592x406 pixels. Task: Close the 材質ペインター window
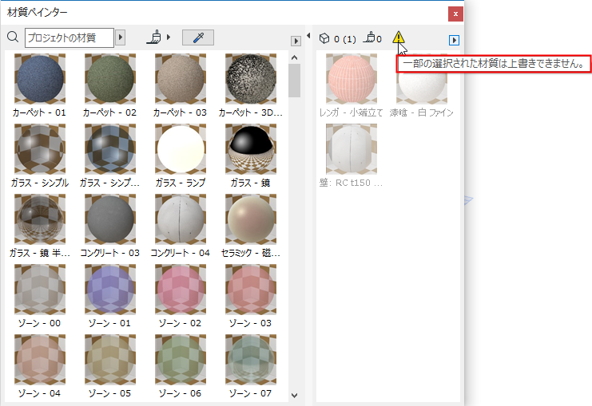pos(455,14)
